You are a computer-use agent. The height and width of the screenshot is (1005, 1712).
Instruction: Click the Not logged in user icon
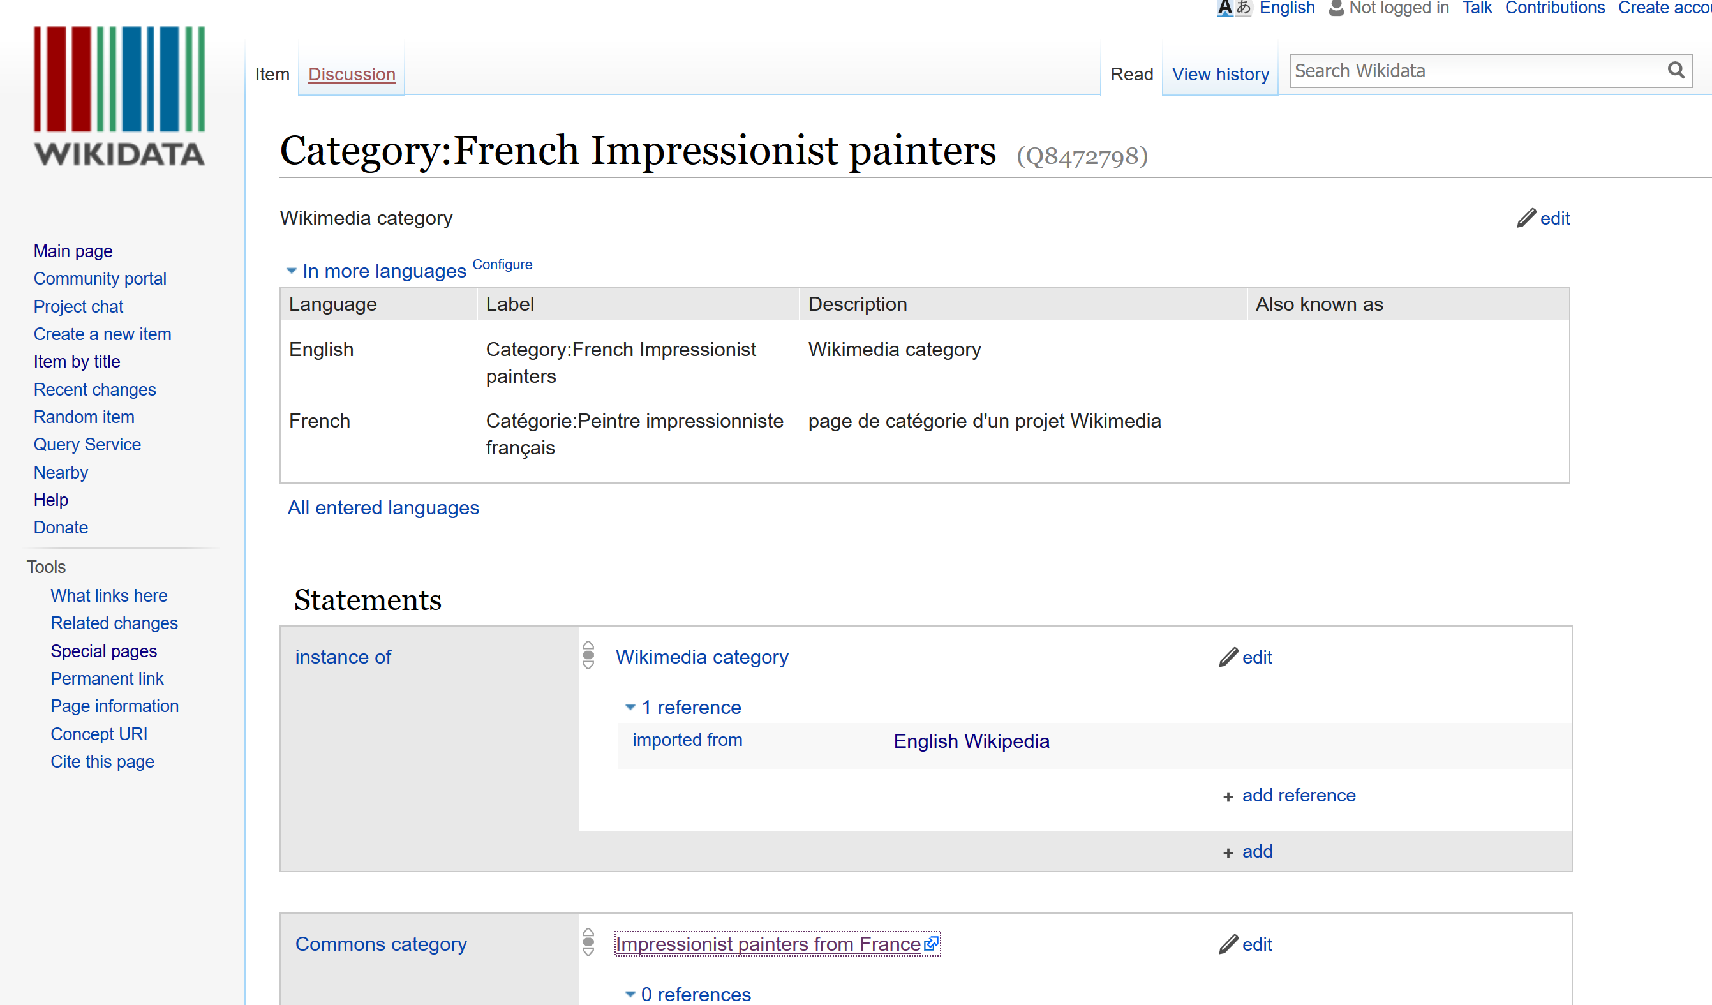[1336, 8]
